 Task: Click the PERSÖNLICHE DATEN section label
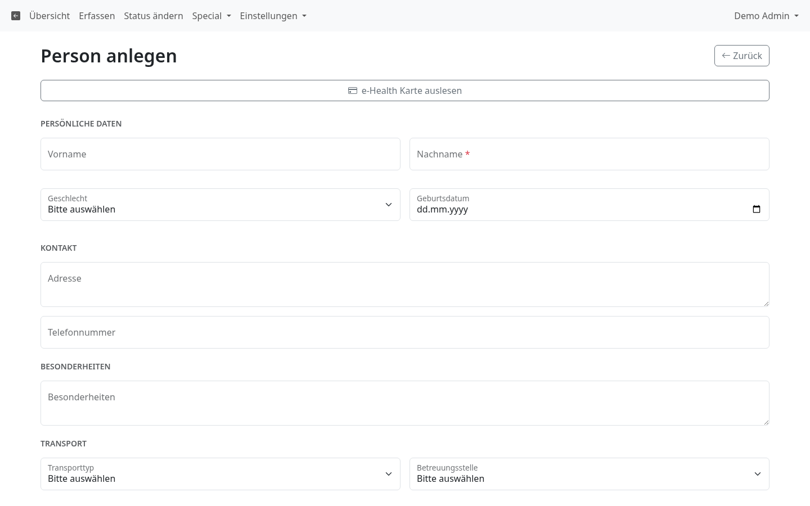click(81, 124)
